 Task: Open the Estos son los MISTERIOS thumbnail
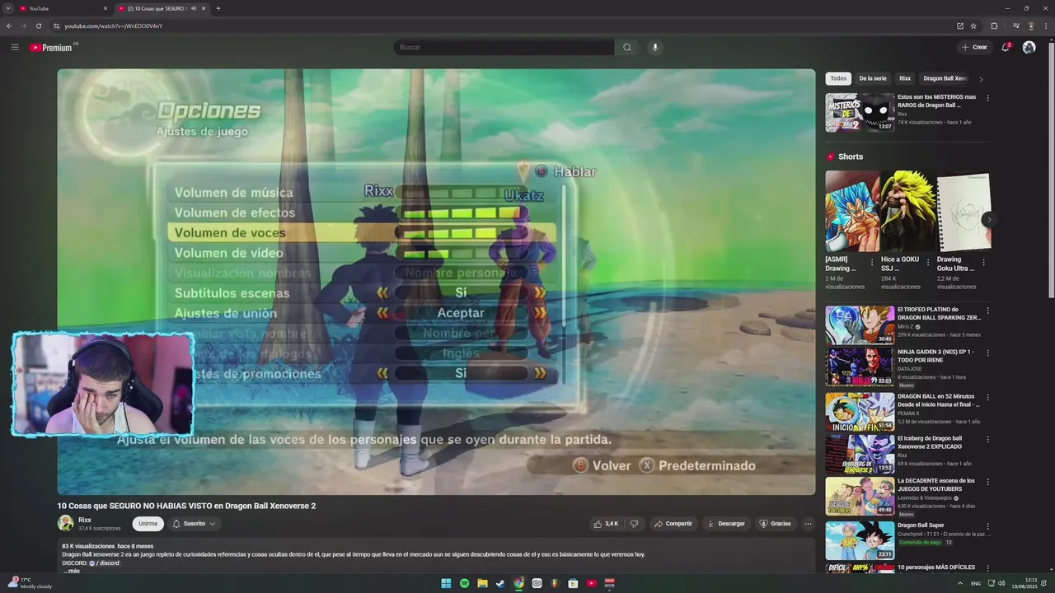point(860,112)
